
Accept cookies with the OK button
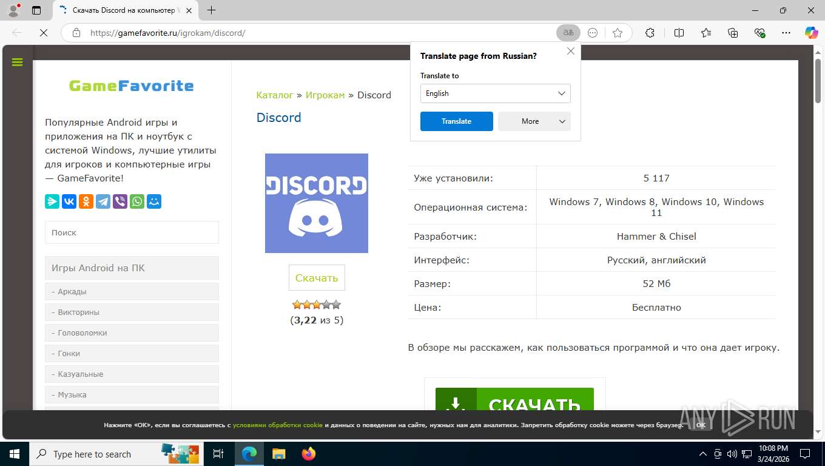click(x=701, y=425)
